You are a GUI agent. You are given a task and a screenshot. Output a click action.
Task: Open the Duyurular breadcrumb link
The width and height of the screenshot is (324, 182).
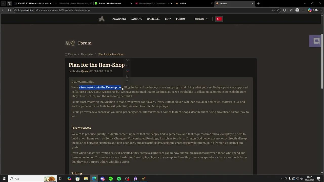pyautogui.click(x=87, y=54)
